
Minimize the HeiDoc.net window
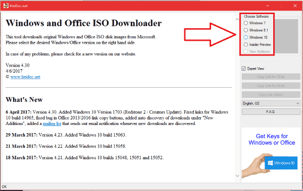(268, 6)
